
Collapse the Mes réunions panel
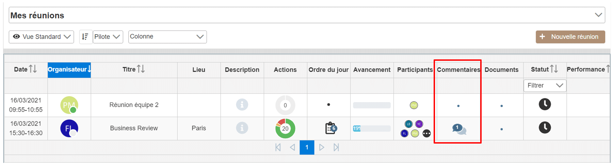pos(598,15)
